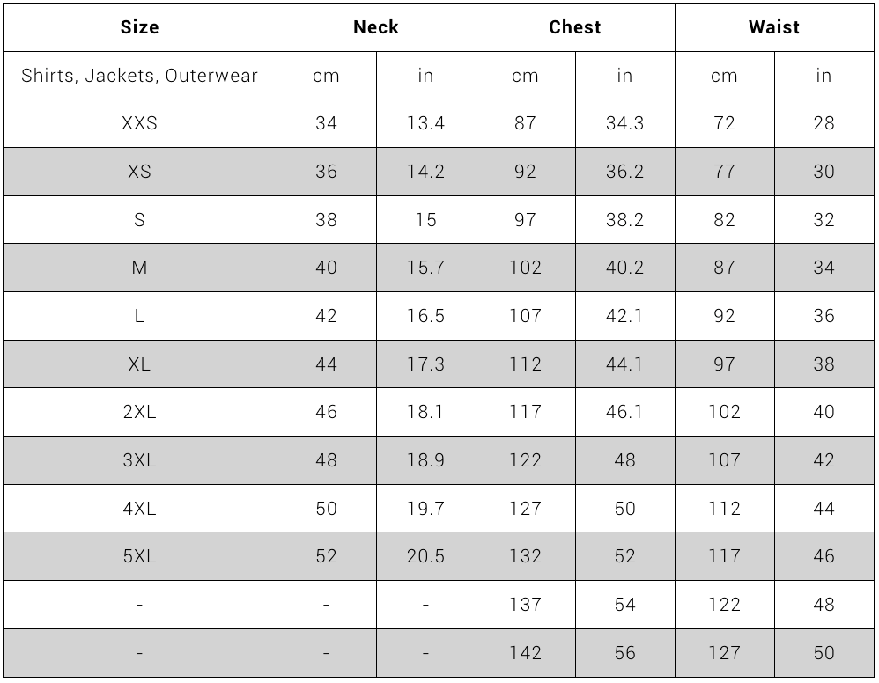Select neck value 16.5 in L row

426,316
